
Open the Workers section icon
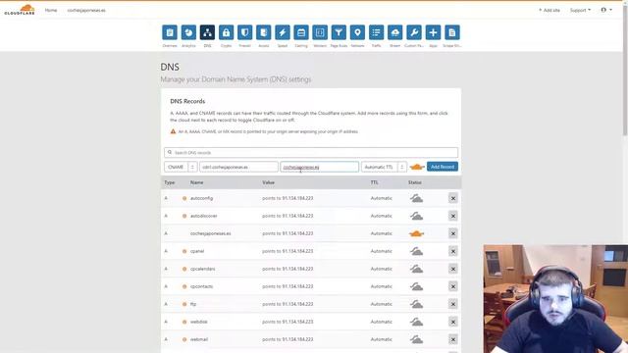320,32
